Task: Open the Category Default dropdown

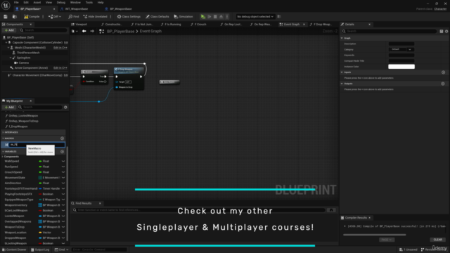Action: click(x=401, y=49)
